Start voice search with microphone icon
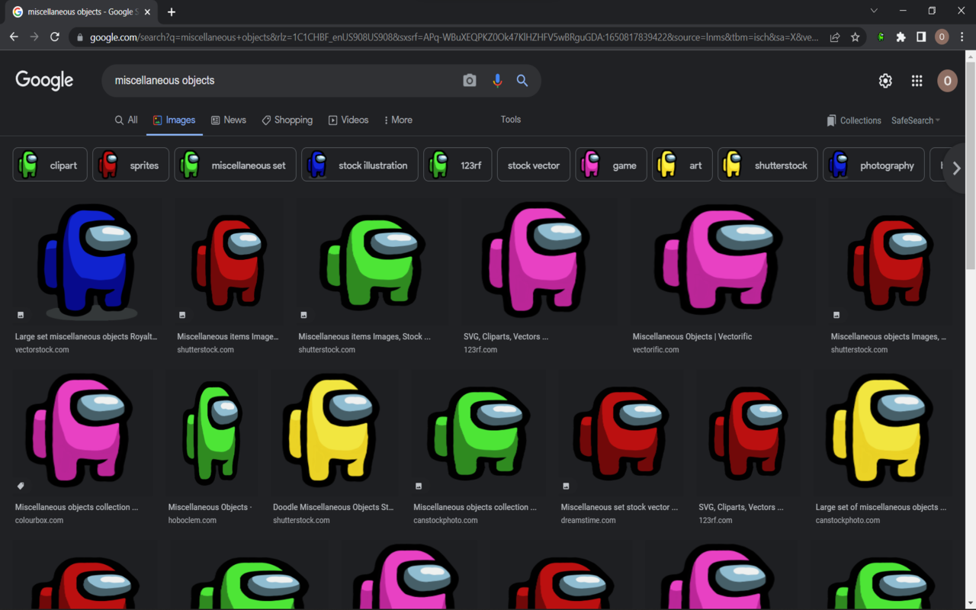Viewport: 976px width, 610px height. pos(497,80)
